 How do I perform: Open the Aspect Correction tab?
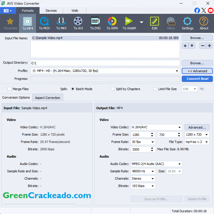47,98
